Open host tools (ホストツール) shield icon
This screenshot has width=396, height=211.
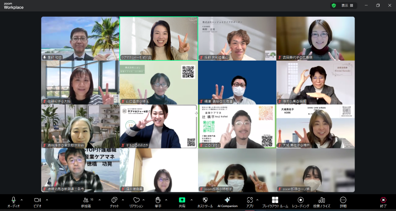[x=205, y=200]
